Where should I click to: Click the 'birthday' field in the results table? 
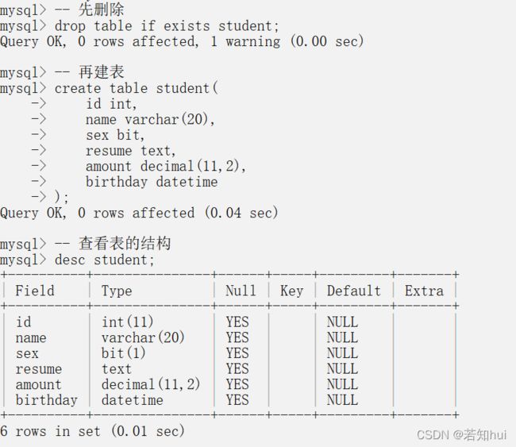(x=46, y=400)
